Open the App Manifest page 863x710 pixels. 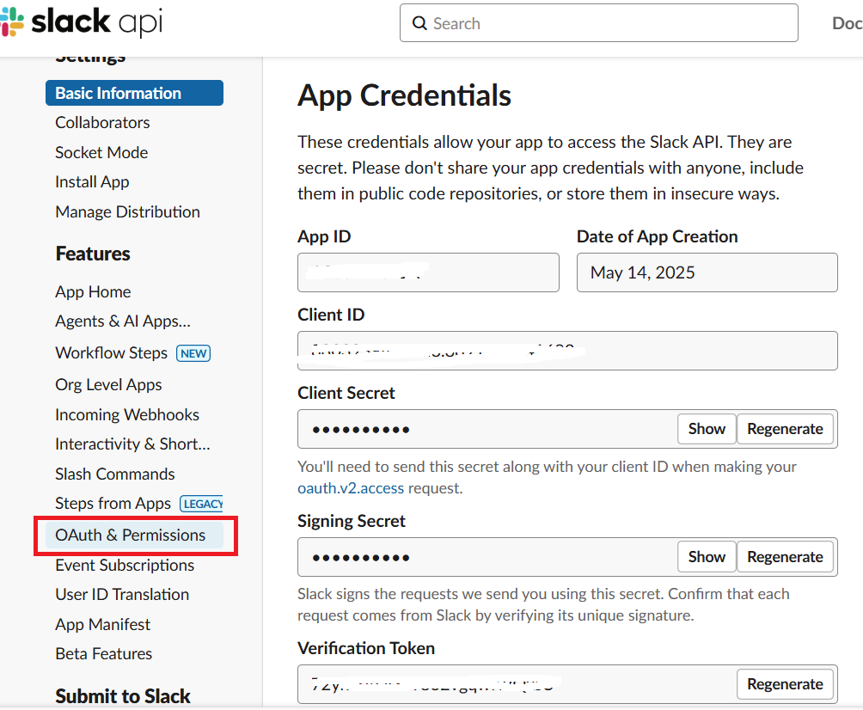103,625
